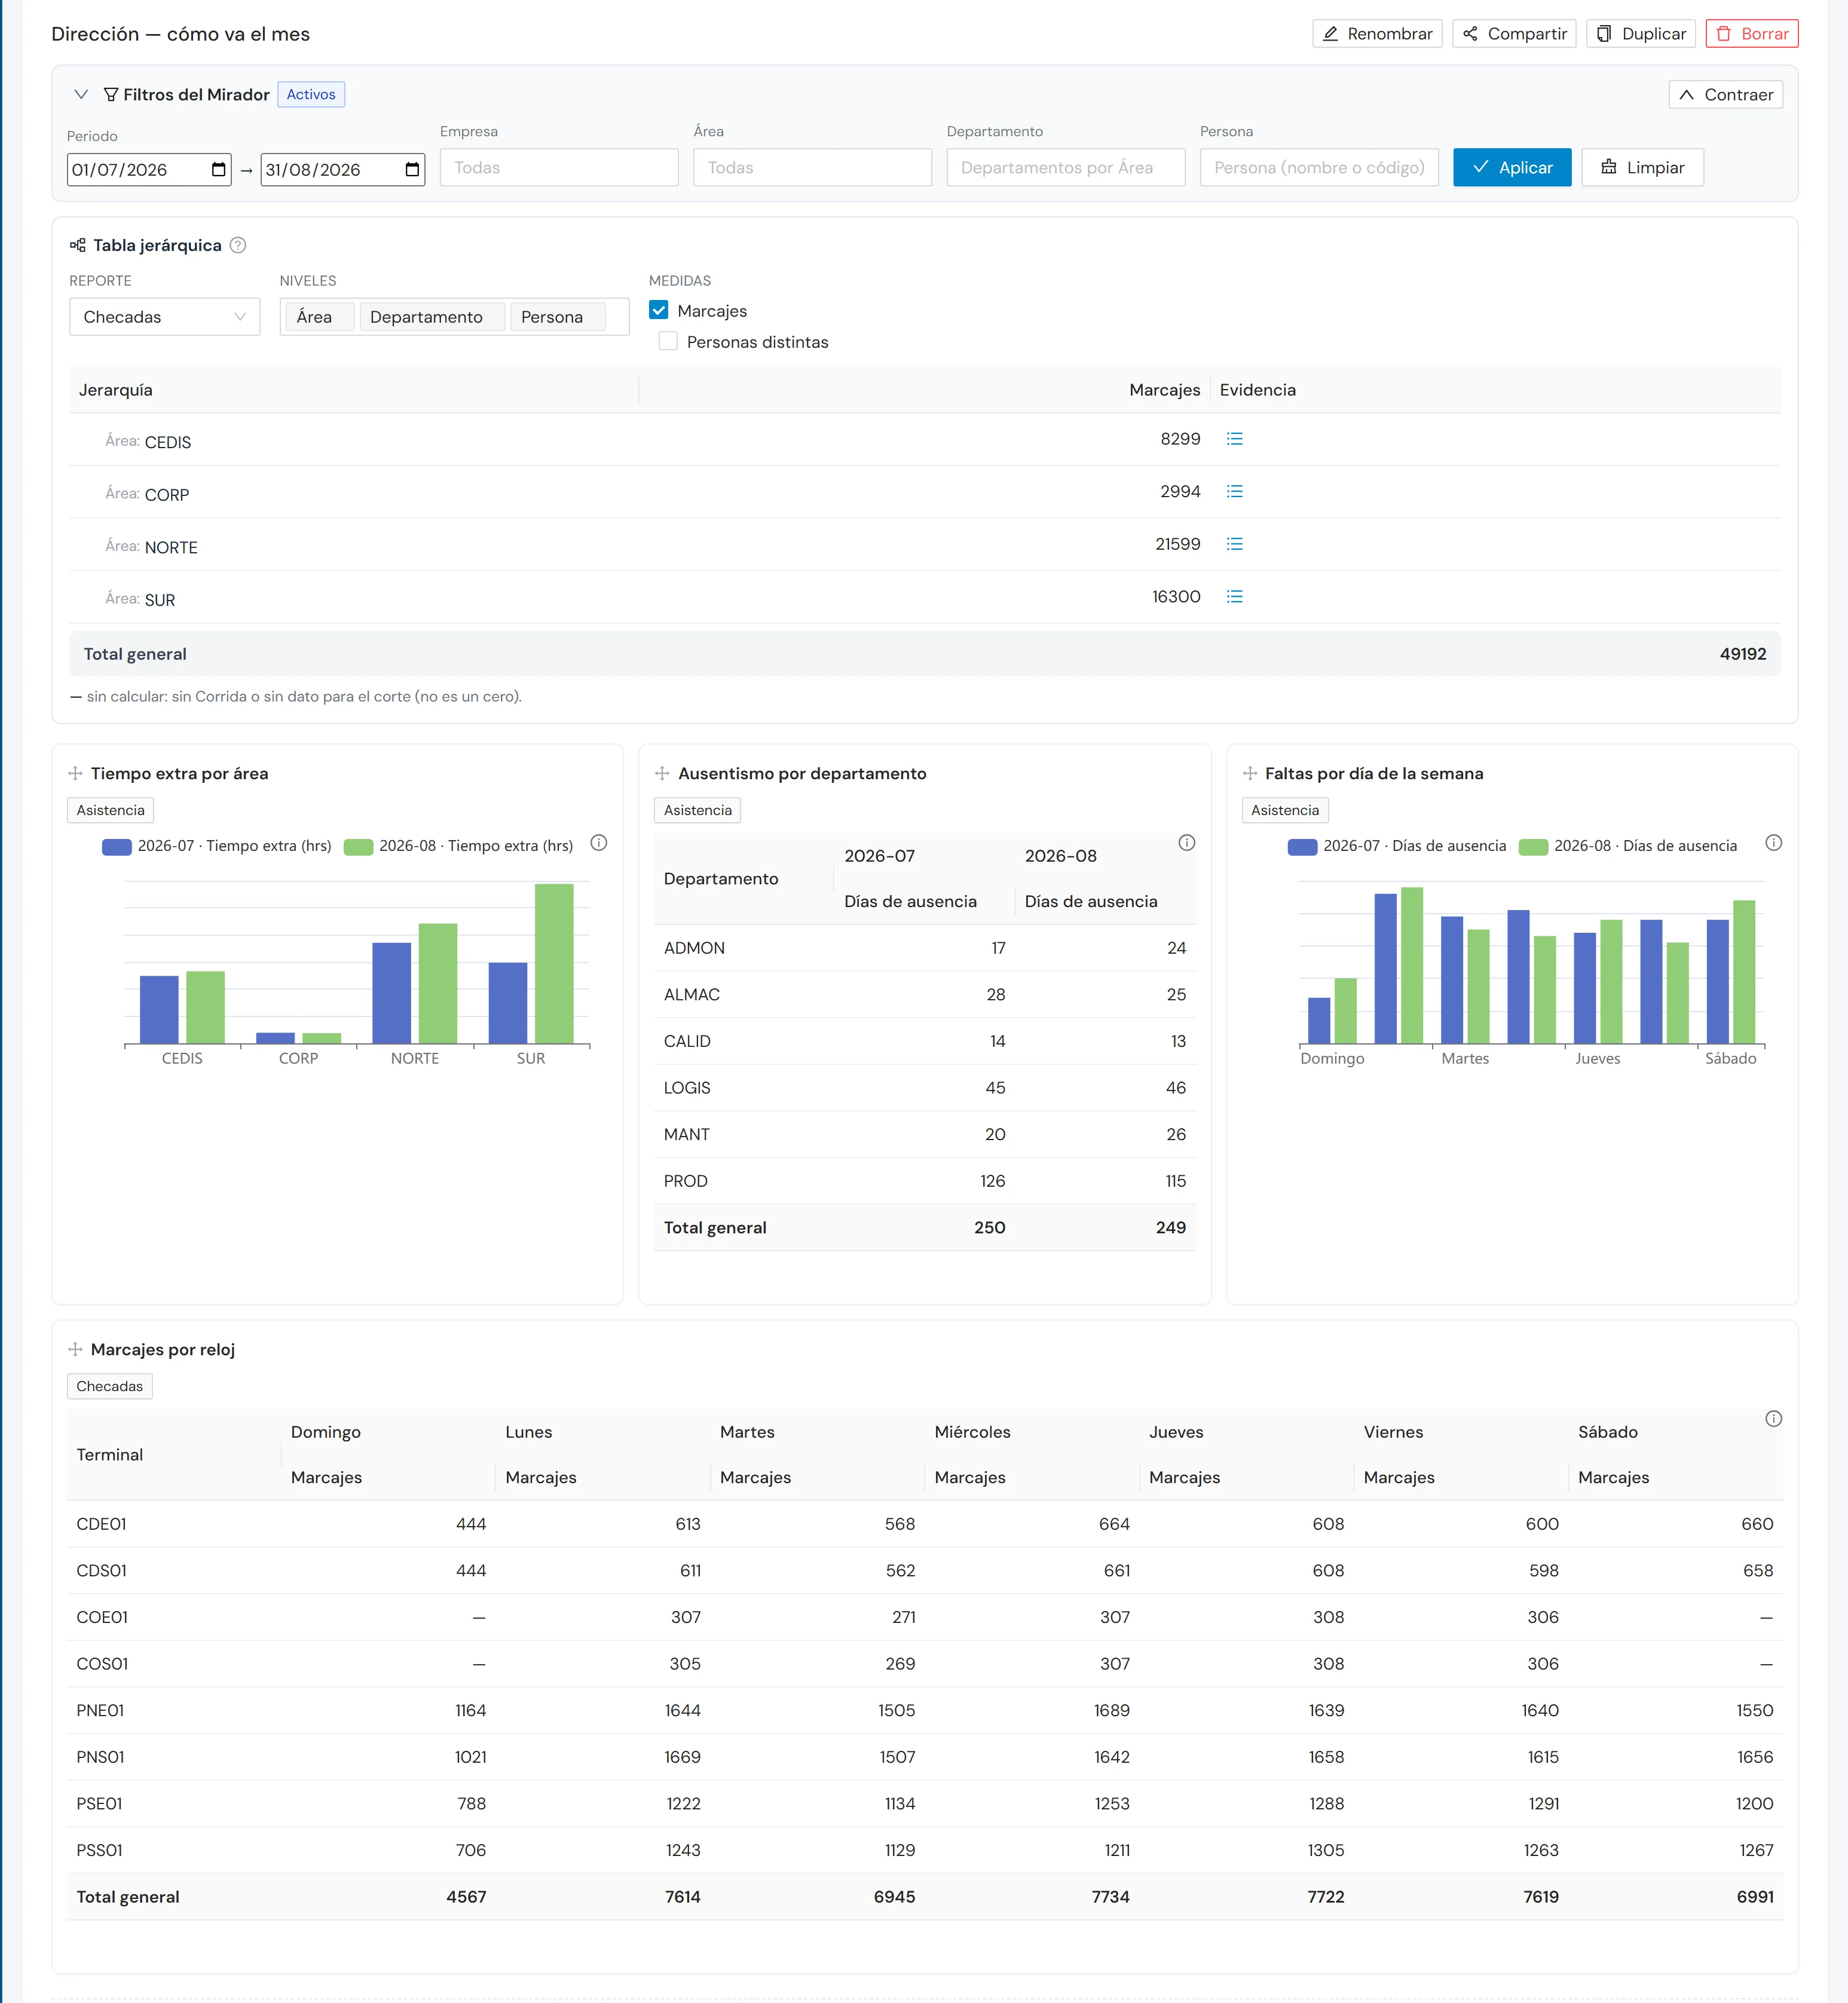Grab move handle of Faltas por día widget

coord(1249,774)
